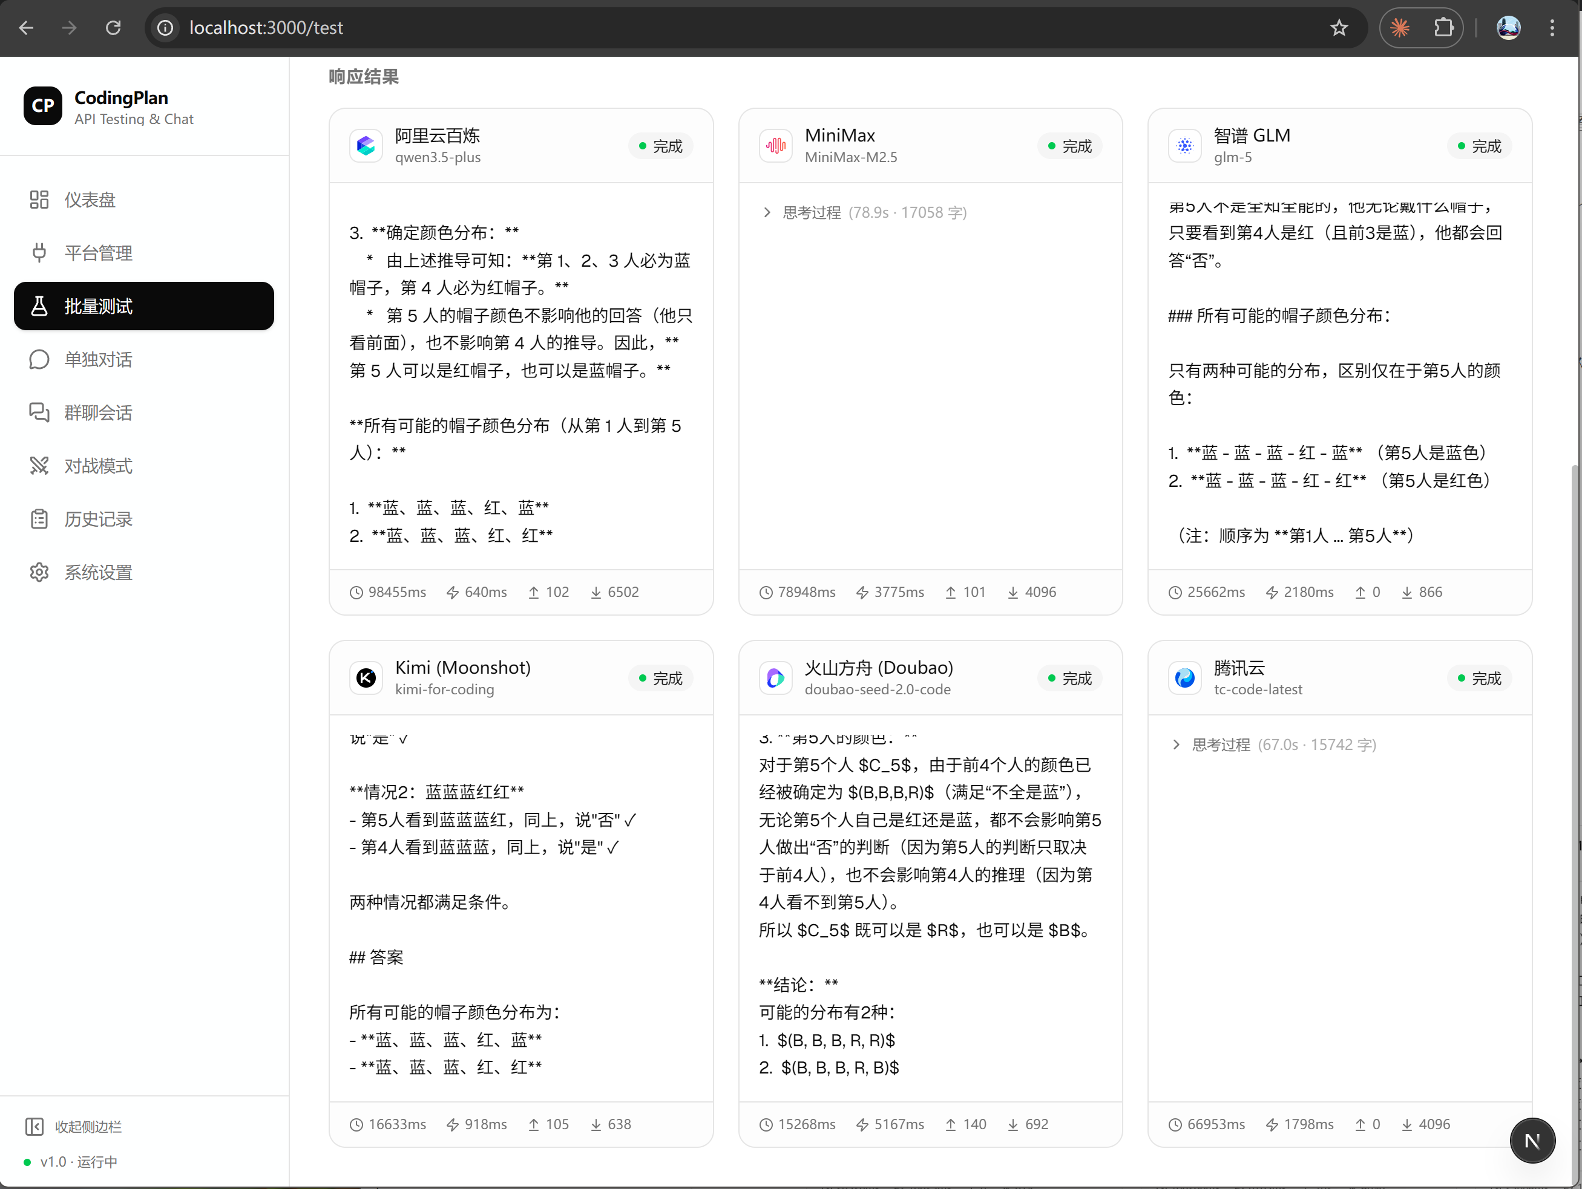The width and height of the screenshot is (1582, 1189).
Task: Click the round N button bottom right
Action: 1531,1141
